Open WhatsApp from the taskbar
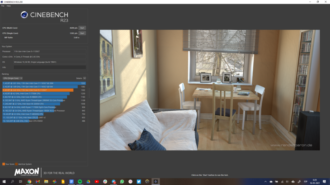 [122, 181]
